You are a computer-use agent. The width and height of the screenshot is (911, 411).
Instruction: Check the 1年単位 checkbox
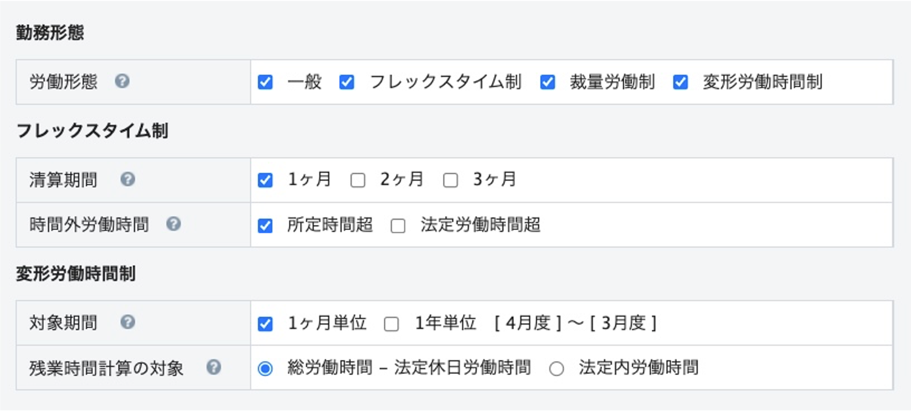pyautogui.click(x=392, y=324)
